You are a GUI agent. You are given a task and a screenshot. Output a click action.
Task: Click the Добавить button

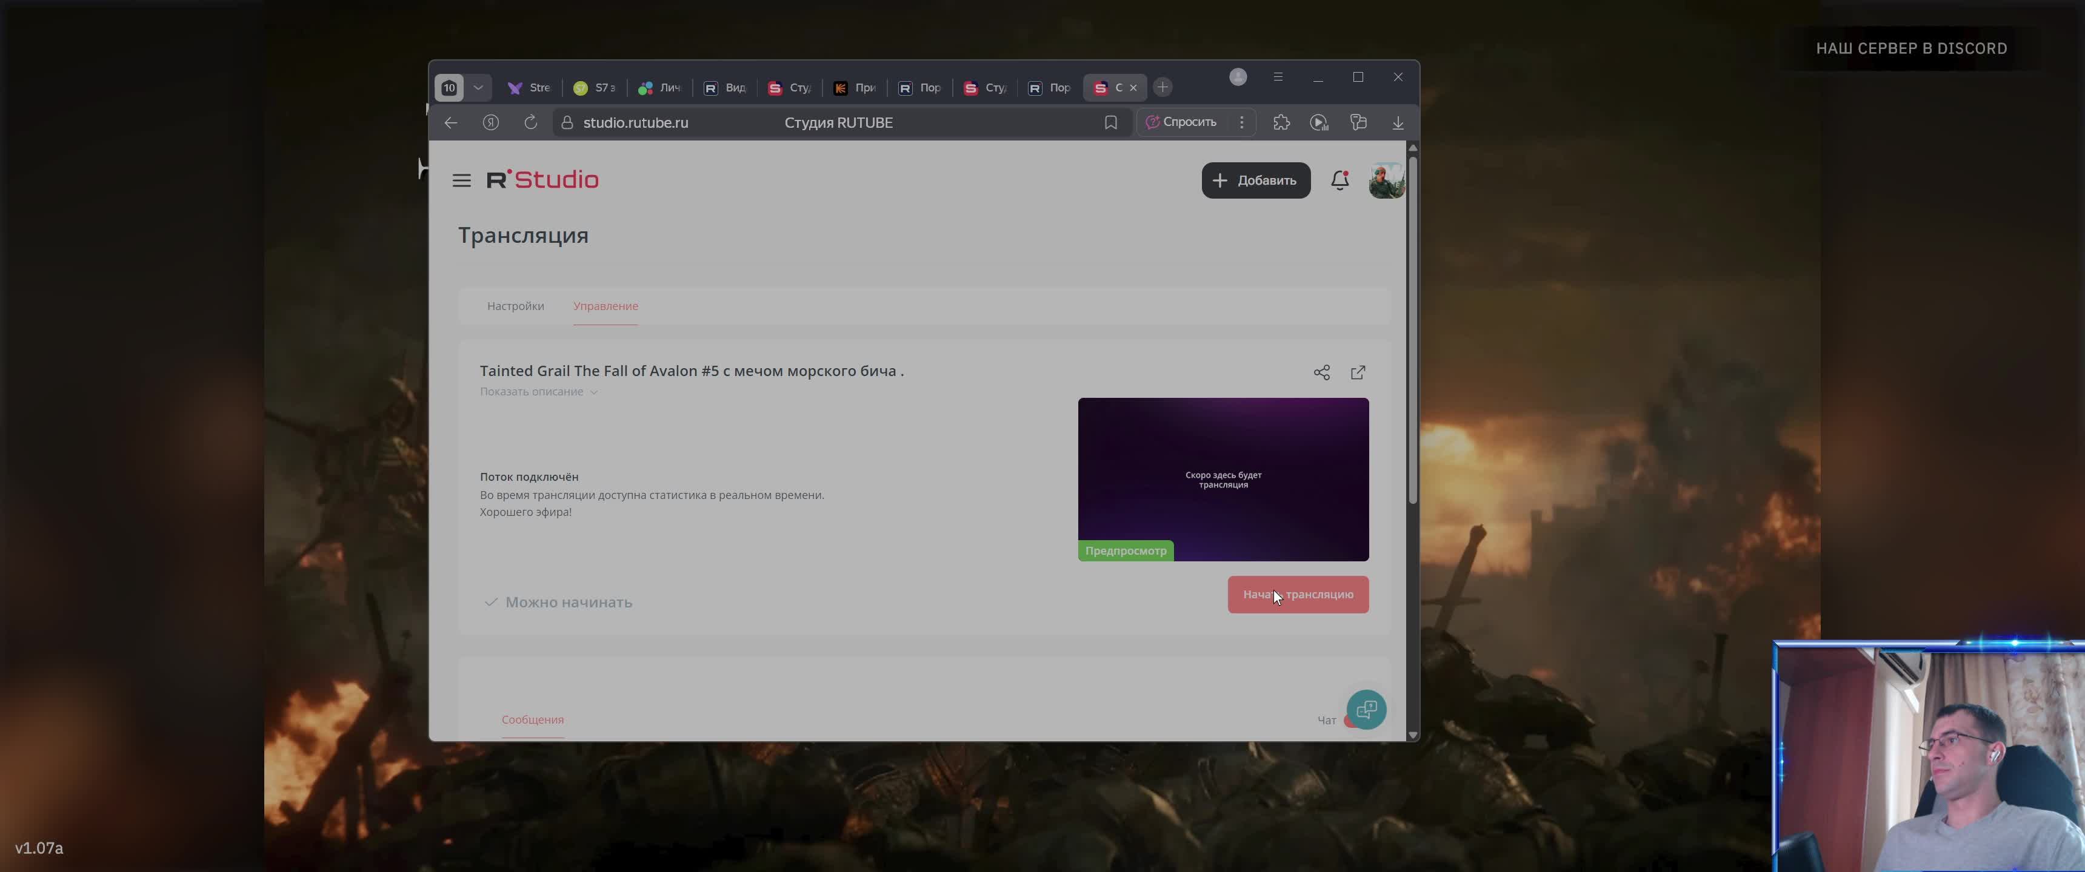click(x=1255, y=180)
